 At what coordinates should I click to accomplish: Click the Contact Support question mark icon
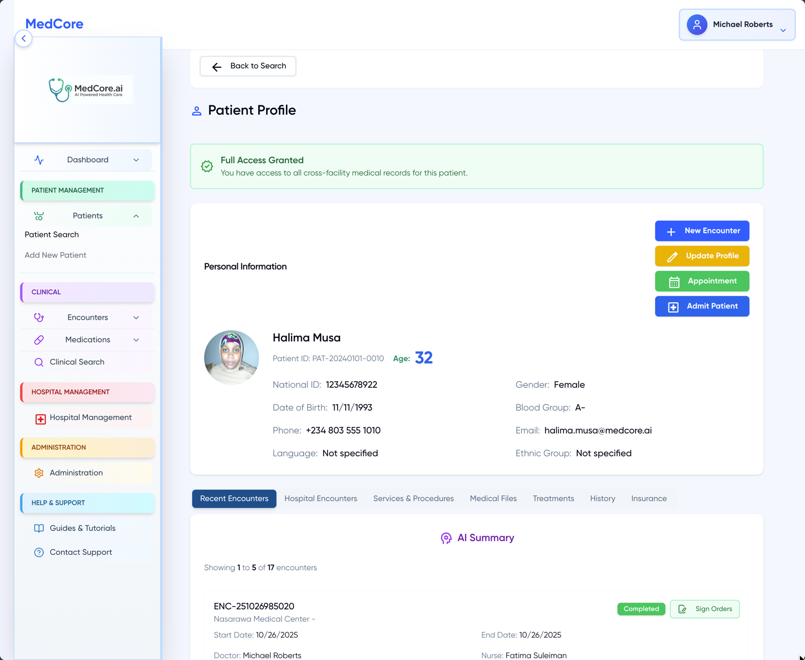[39, 552]
